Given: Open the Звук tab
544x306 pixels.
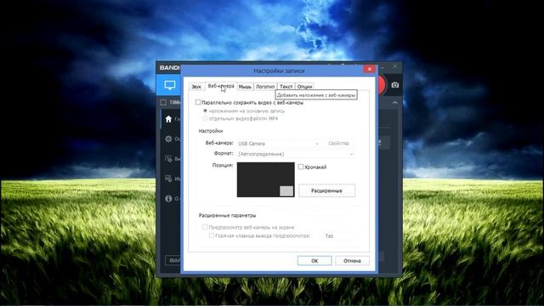Looking at the screenshot, I should tap(196, 87).
